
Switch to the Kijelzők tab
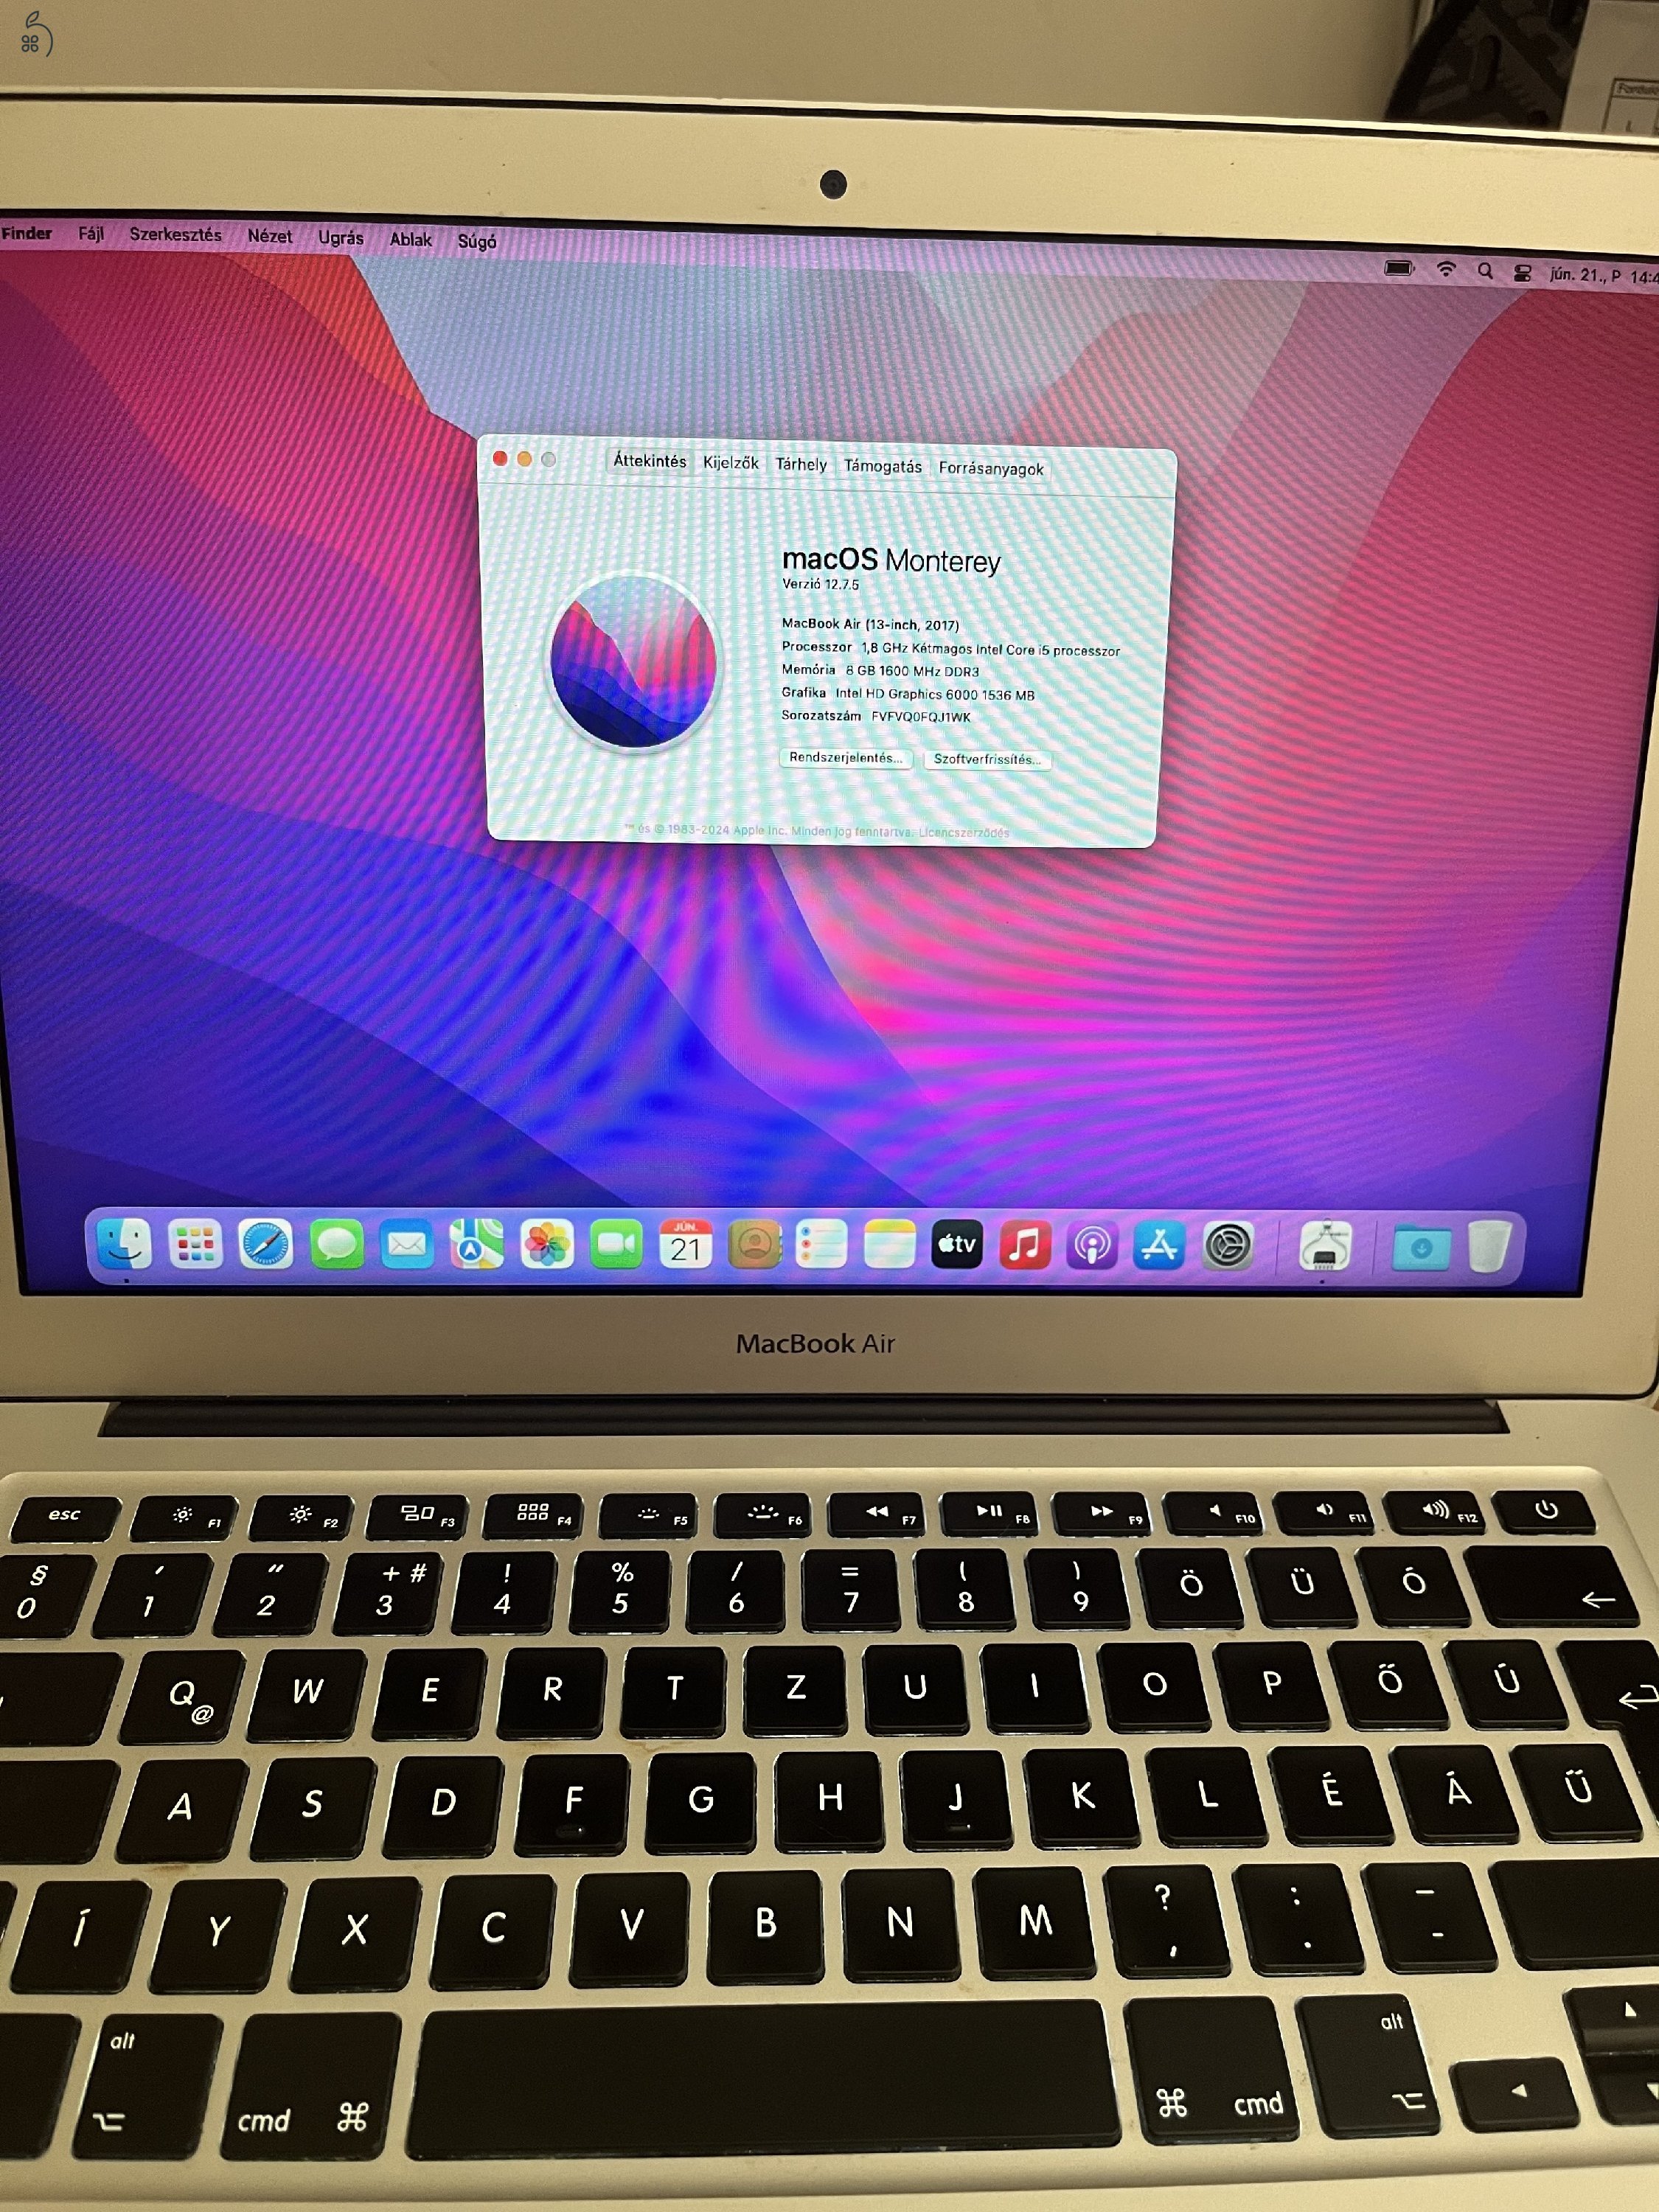(731, 463)
